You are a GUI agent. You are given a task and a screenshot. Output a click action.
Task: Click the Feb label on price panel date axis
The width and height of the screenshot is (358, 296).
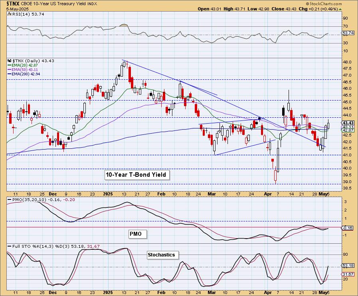(161, 194)
